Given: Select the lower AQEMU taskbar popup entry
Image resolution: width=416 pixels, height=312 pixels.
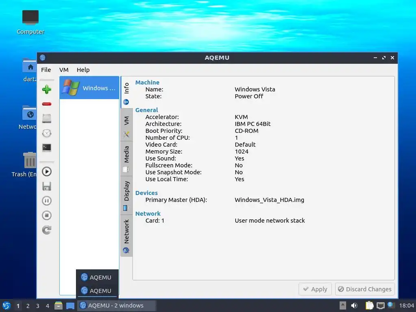Looking at the screenshot, I should coord(97,290).
